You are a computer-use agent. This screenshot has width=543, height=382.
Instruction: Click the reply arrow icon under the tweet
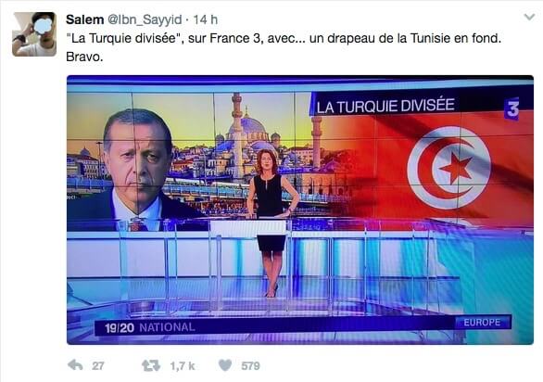[75, 365]
